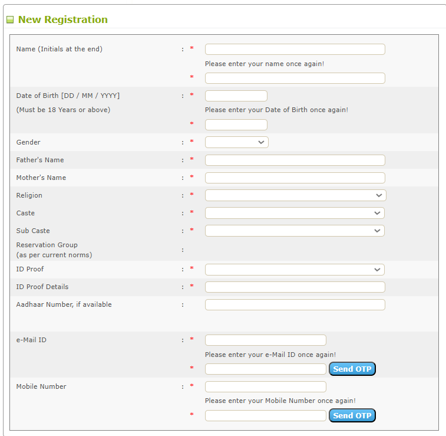Open the Gender dropdown
The height and width of the screenshot is (436, 446).
click(236, 142)
